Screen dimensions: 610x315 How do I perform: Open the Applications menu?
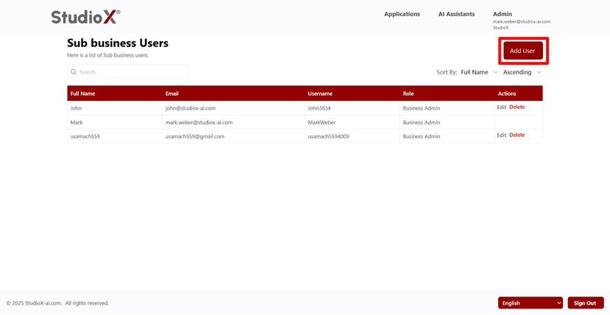[402, 14]
